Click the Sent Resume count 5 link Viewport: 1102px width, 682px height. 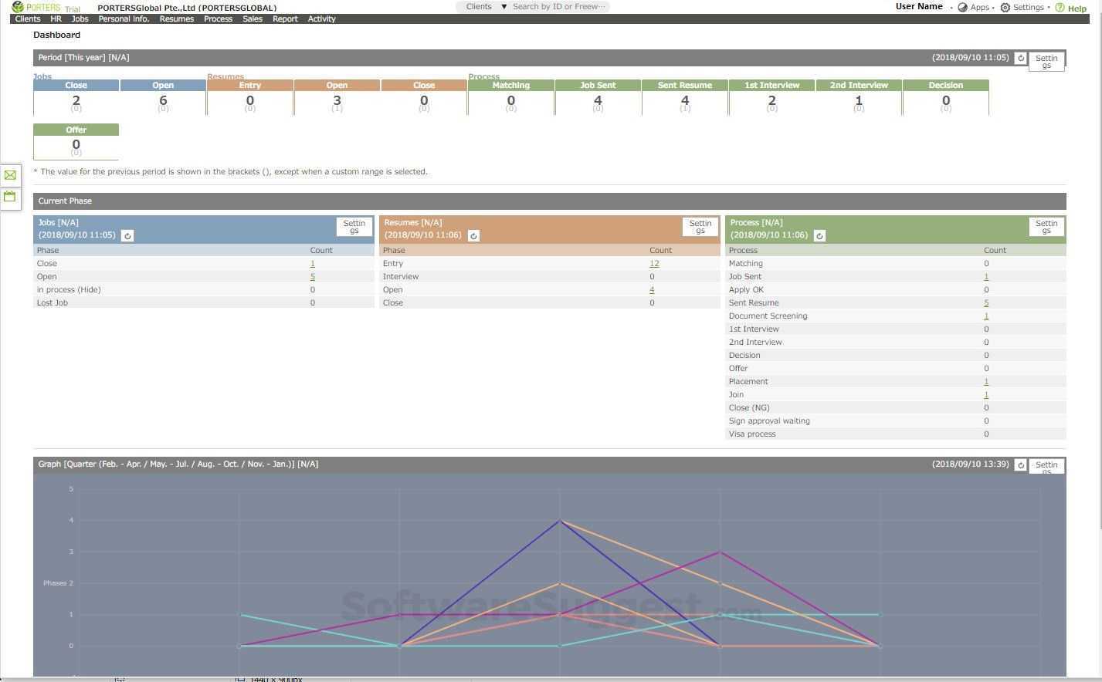986,302
